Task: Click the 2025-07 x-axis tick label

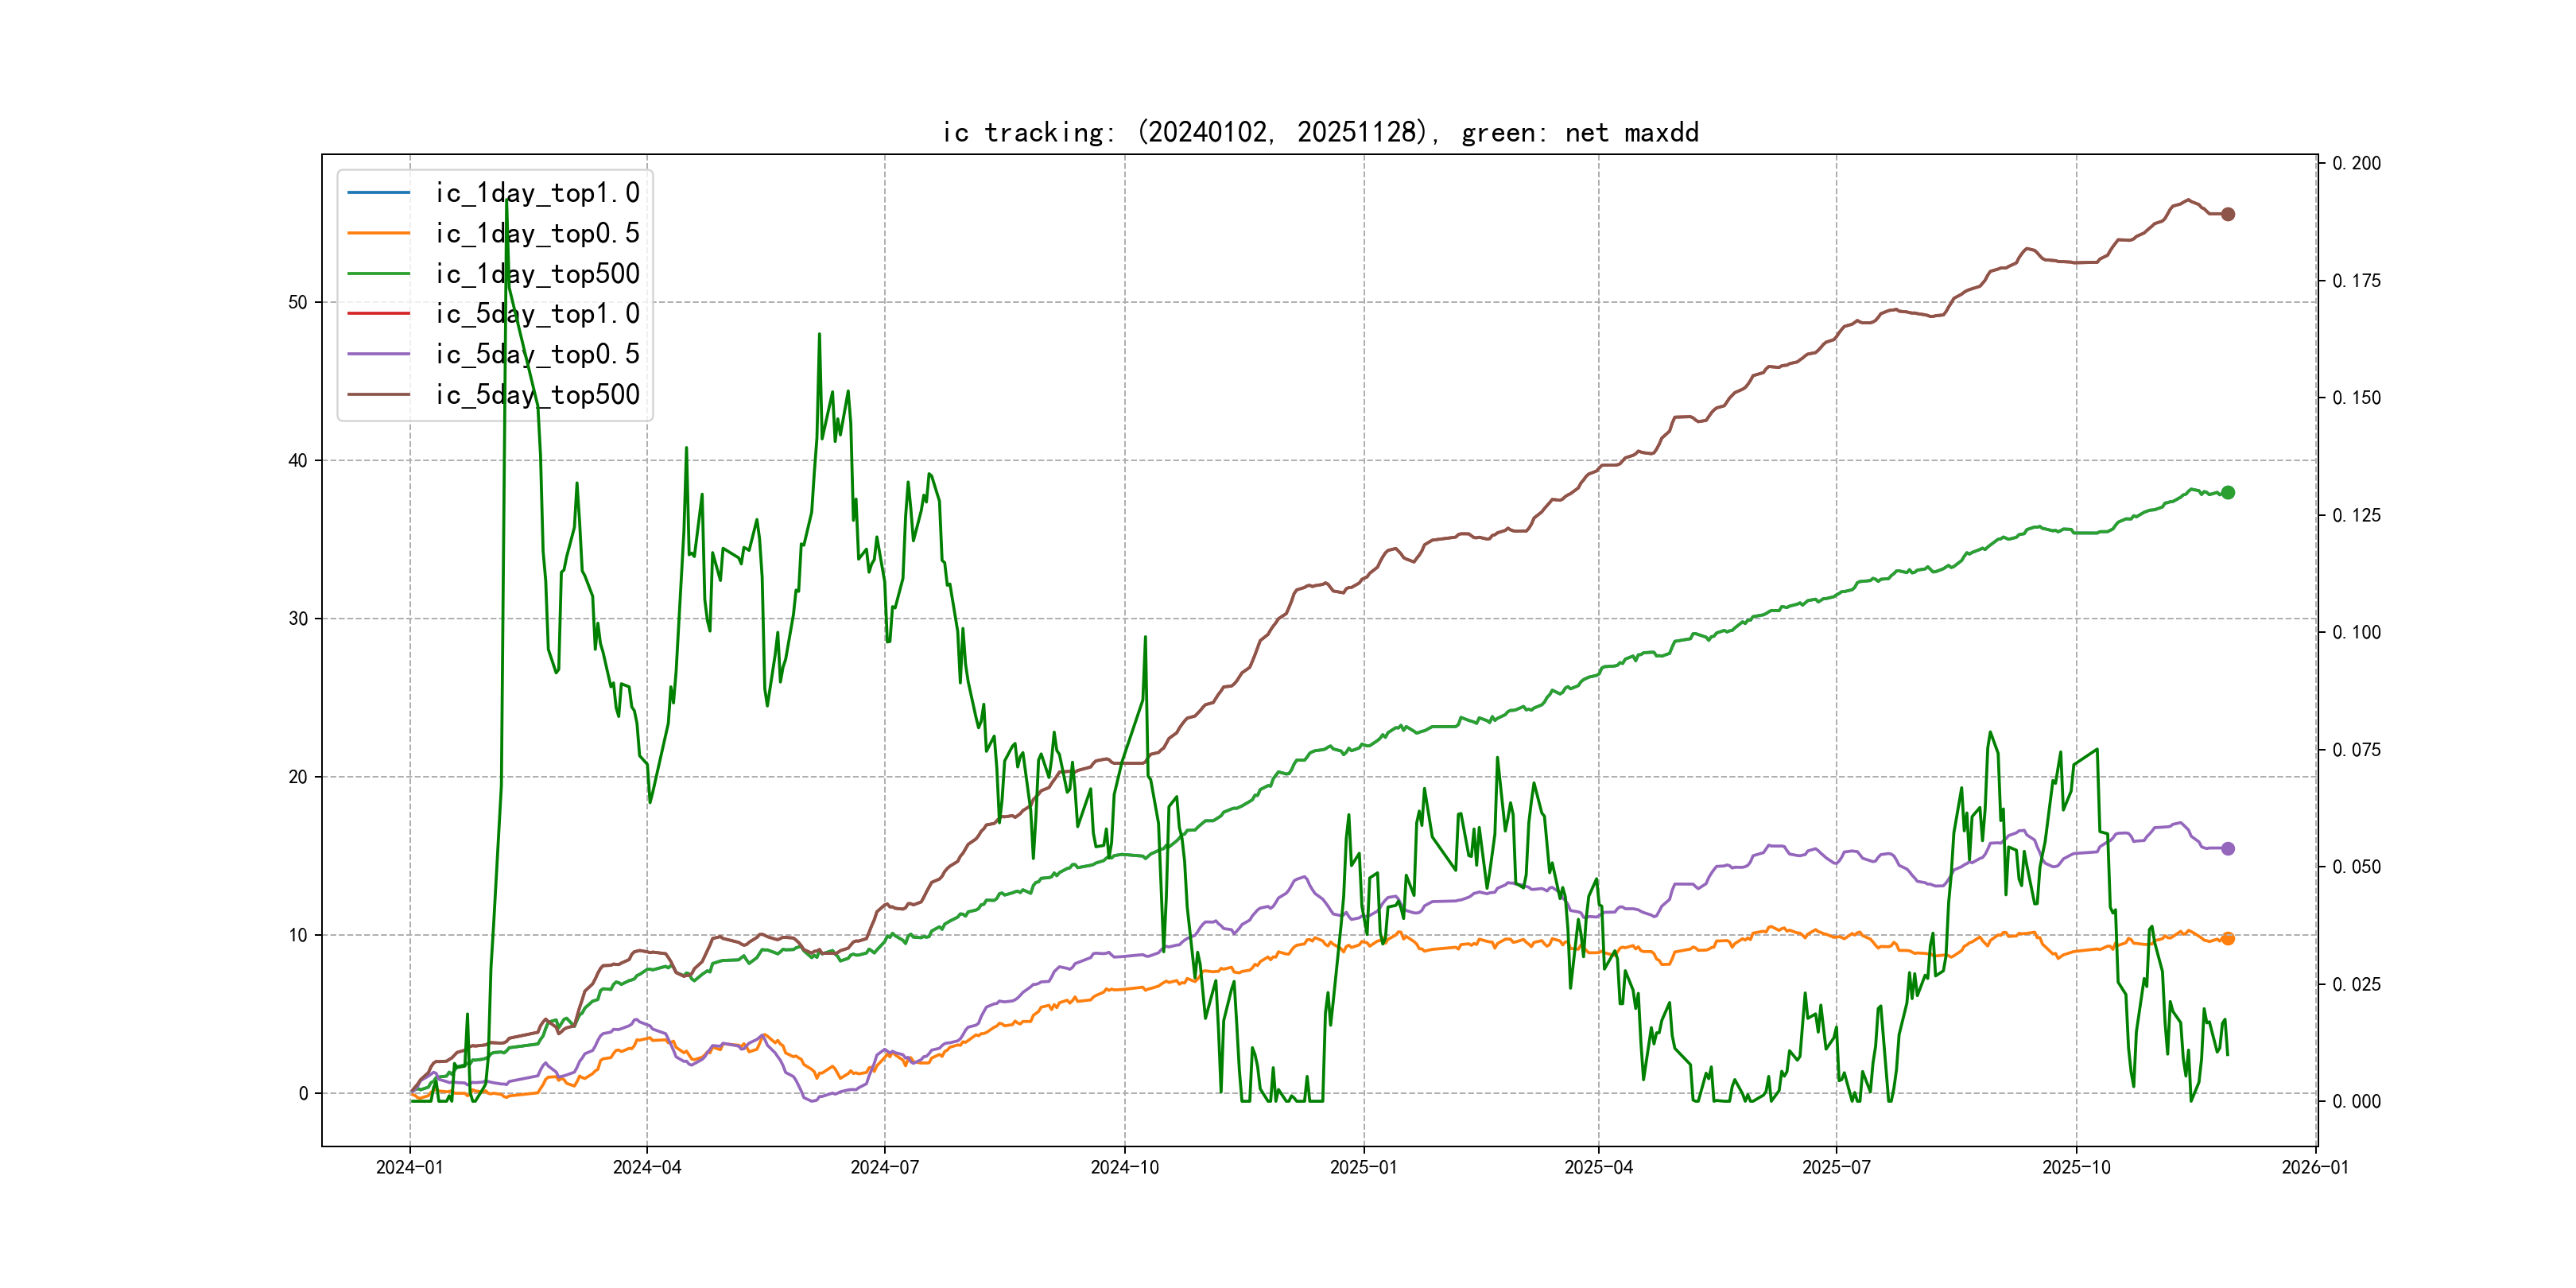Action: (x=1836, y=1167)
